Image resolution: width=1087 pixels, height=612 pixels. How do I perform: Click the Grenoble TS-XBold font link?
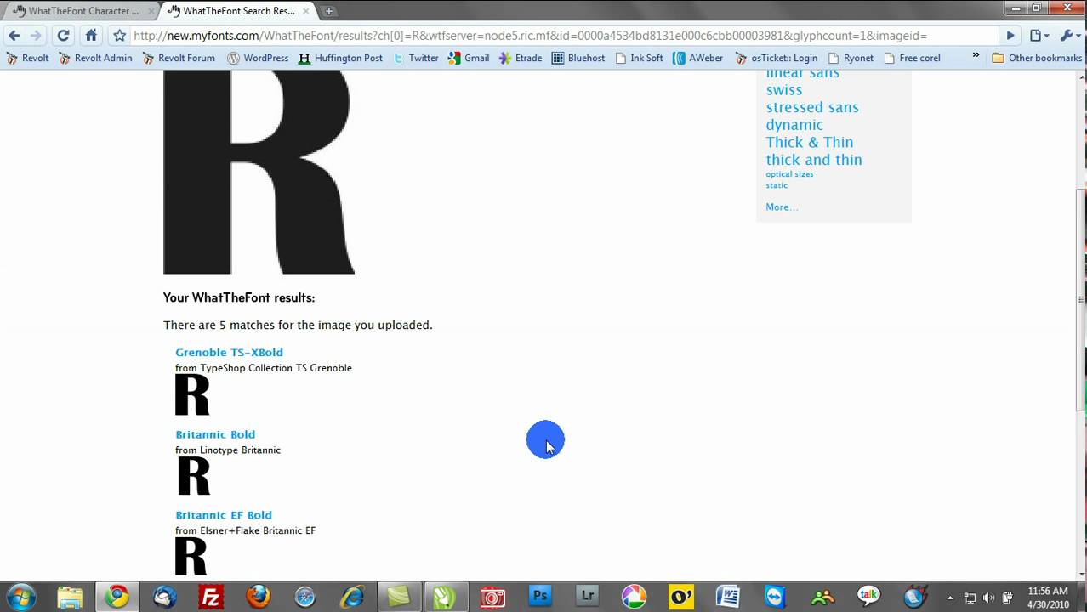[229, 352]
